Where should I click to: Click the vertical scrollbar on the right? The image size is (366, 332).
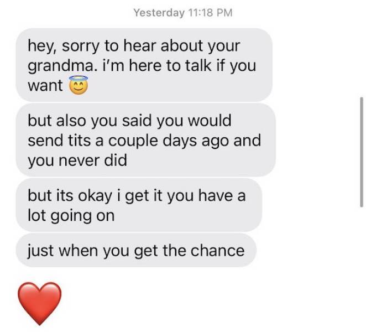click(362, 152)
